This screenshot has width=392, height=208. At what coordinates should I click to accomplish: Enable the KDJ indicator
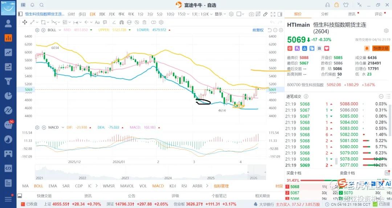[172, 186]
